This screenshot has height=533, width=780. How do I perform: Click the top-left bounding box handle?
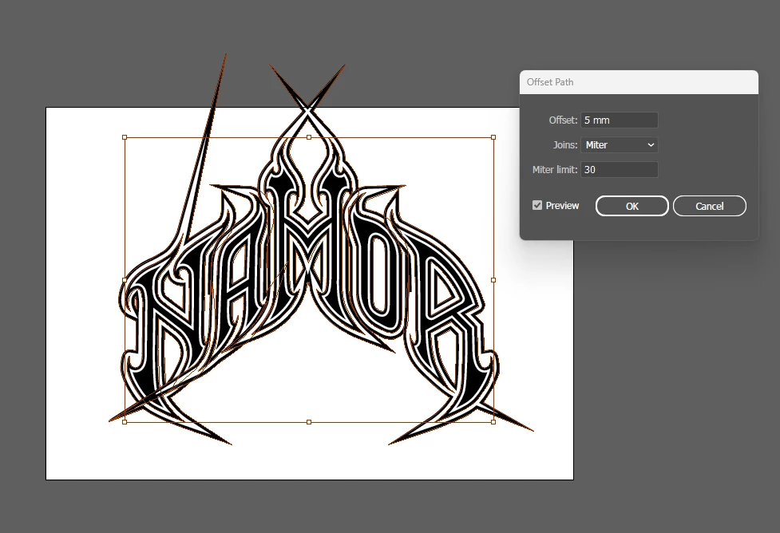125,137
